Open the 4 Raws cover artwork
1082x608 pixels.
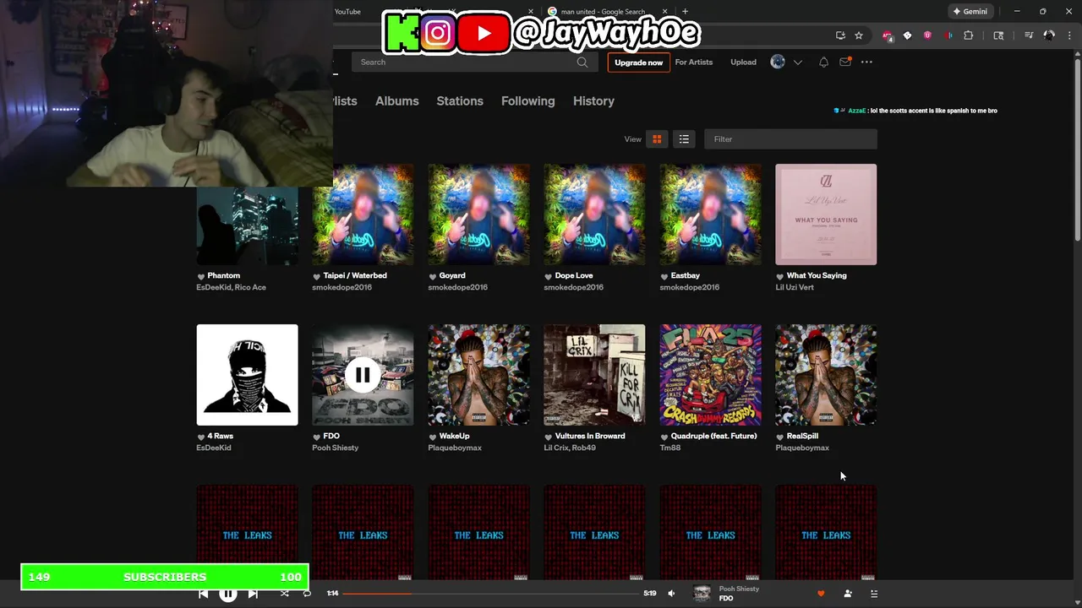coord(247,375)
